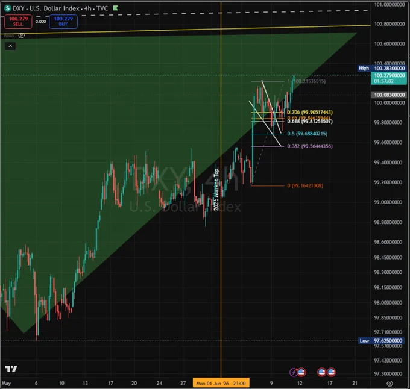Collapse the indicator legend with the chevron
The width and height of the screenshot is (410, 389).
point(10,46)
